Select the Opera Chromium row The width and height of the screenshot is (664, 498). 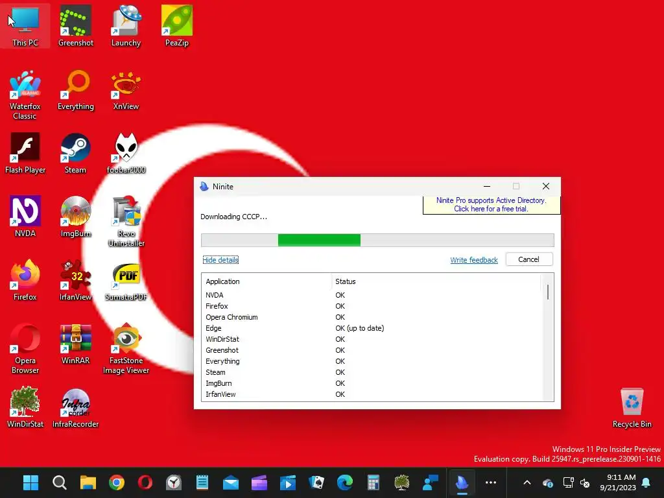[373, 317]
